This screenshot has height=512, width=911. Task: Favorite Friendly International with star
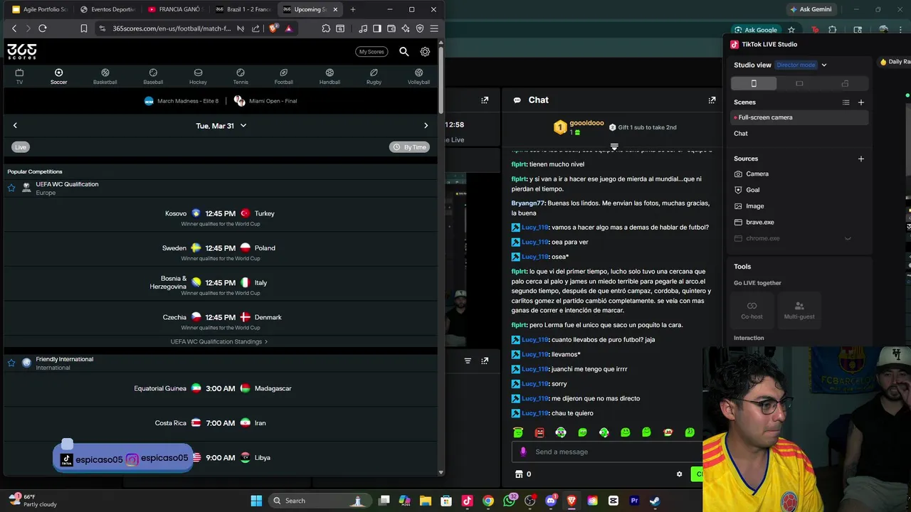pos(11,363)
